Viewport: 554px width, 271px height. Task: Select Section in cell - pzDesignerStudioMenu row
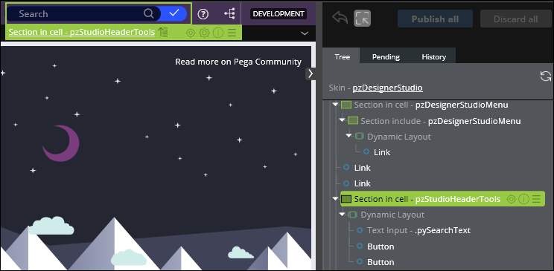[431, 105]
